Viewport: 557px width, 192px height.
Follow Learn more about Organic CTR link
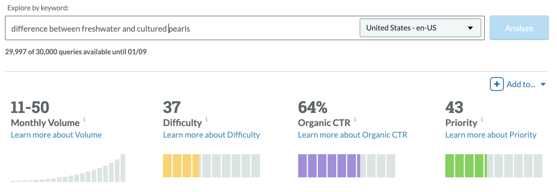tap(352, 135)
